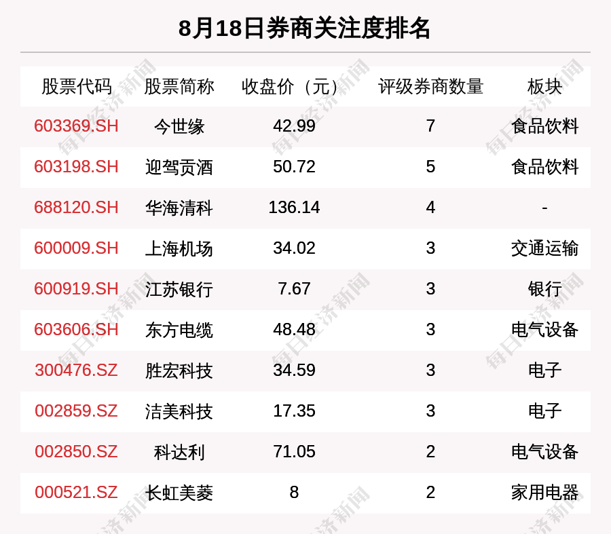Click closing price 34.02

coord(294,248)
